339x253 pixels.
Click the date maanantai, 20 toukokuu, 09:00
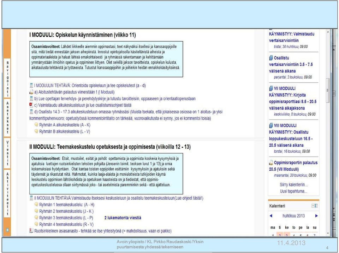[x=295, y=175]
